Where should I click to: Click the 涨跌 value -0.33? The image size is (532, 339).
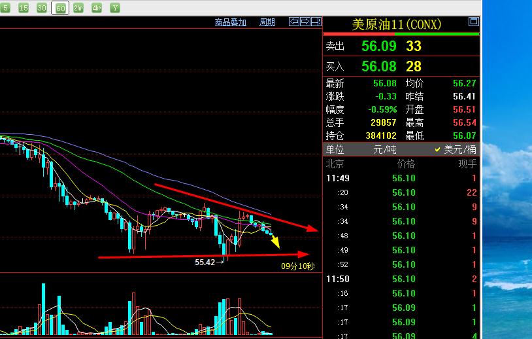(x=386, y=96)
